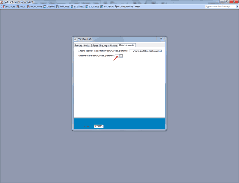
Task: Open the CLIENTI list
Action: tap(49, 7)
